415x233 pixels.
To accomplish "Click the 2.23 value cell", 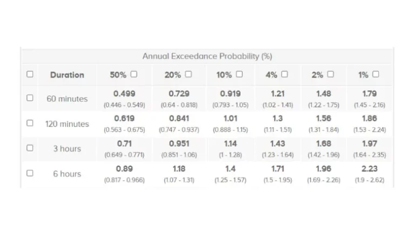I will [370, 169].
